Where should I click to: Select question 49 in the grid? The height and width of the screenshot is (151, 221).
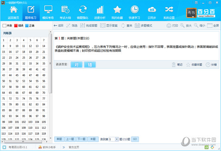click(x=44, y=75)
